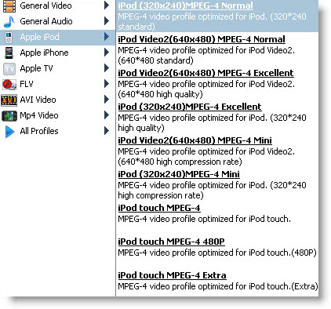Click the Apple iPhone device icon

(9, 53)
